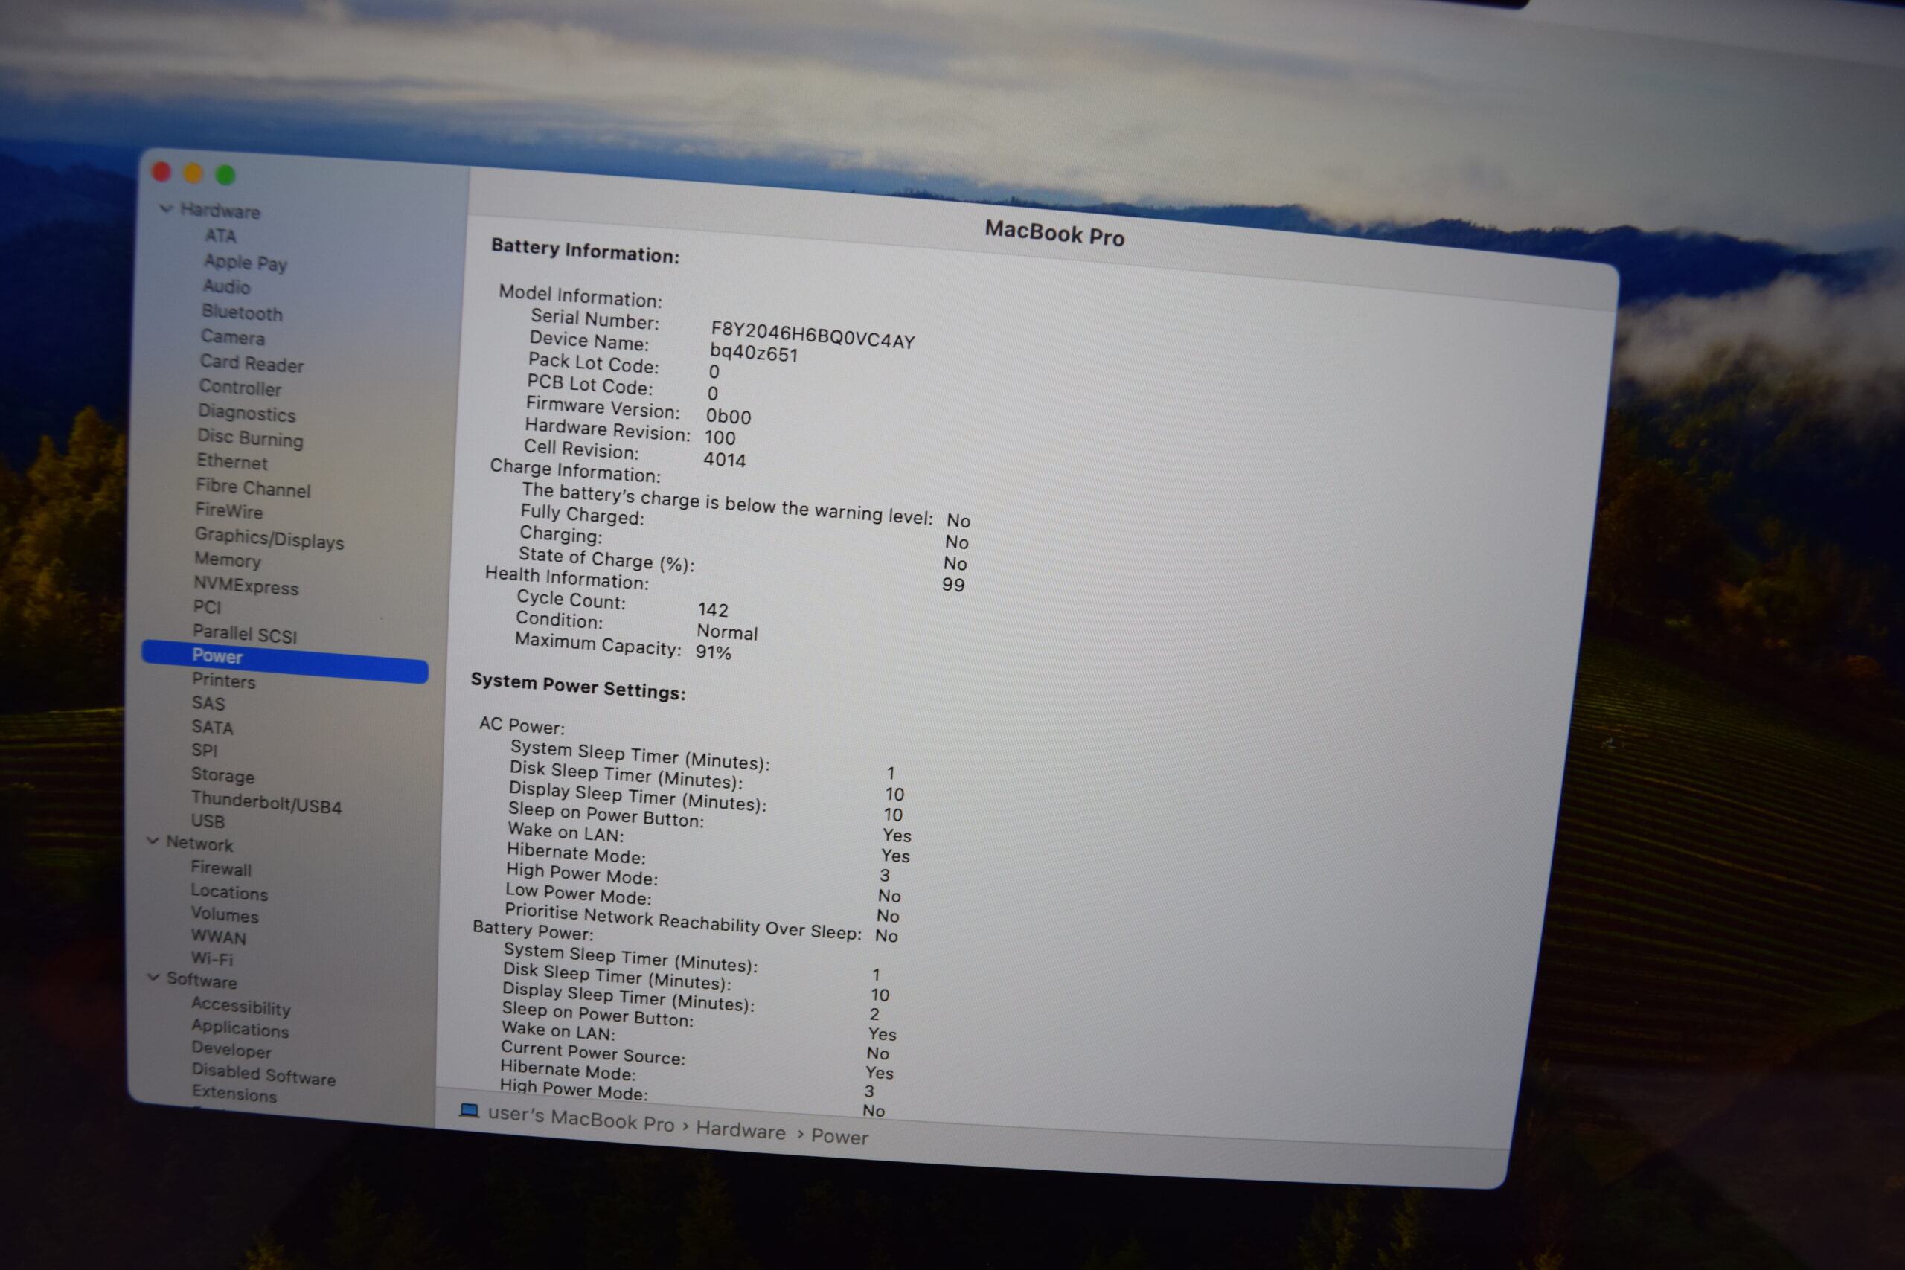Click the red close window button
The height and width of the screenshot is (1270, 1905).
click(x=161, y=172)
